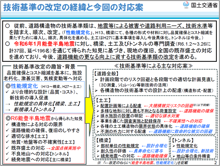Click the item 地質・地盤等の不確実性【土工】
Image resolution: width=220 pixels, height=166 pixels.
(43, 142)
